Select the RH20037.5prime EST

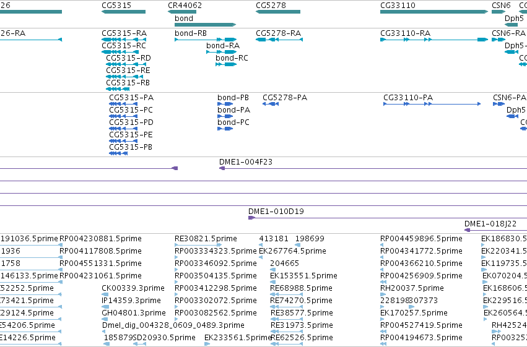pyautogui.click(x=412, y=288)
